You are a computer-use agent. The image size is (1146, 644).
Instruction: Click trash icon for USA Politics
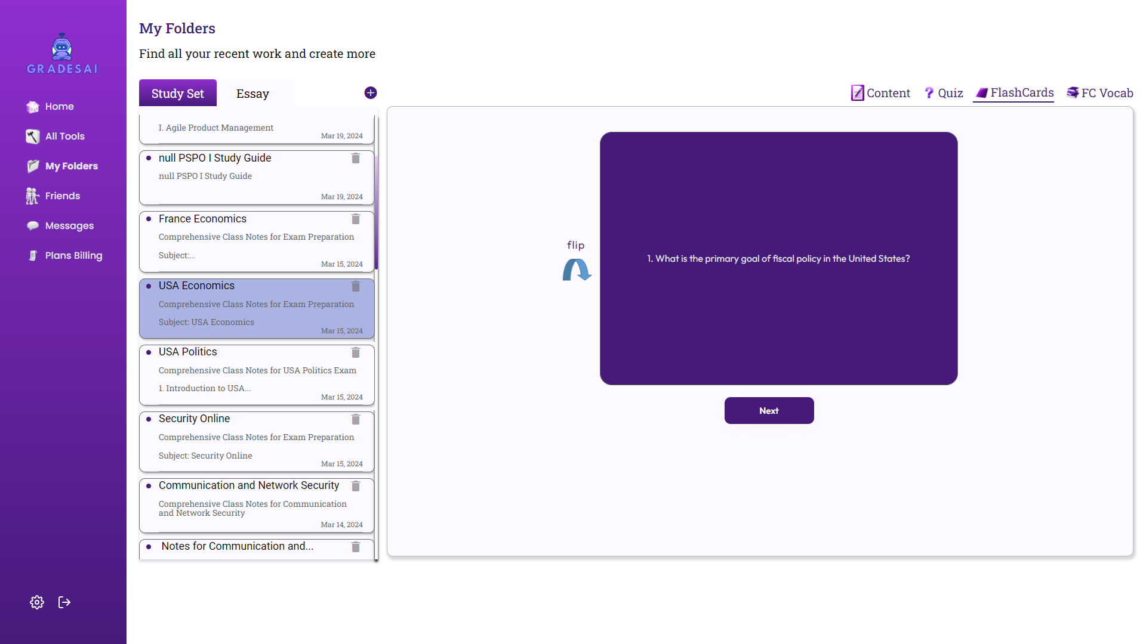click(356, 352)
